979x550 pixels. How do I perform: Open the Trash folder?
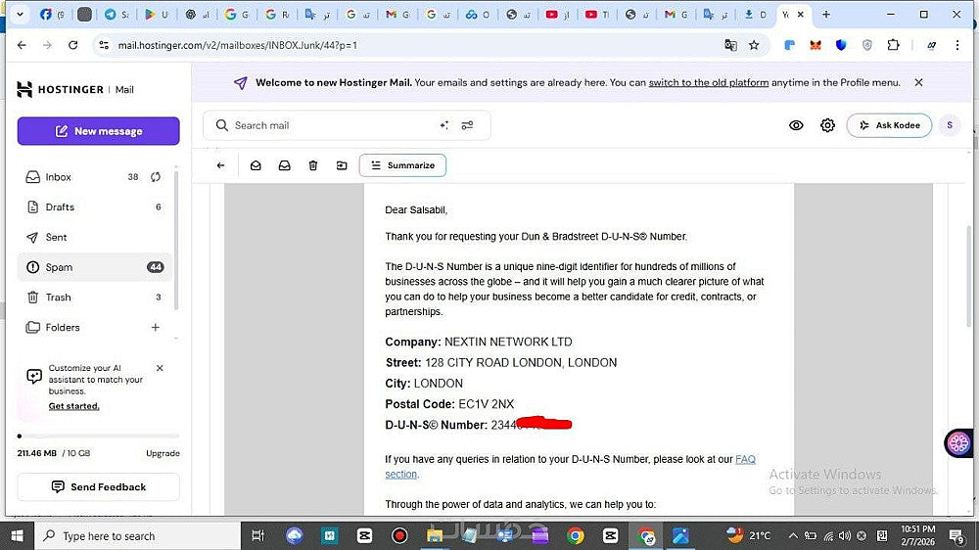(95, 298)
